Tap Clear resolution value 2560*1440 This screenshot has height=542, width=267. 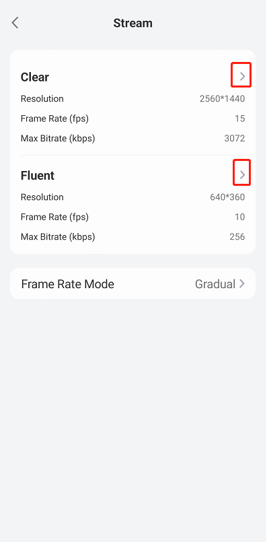(x=222, y=99)
